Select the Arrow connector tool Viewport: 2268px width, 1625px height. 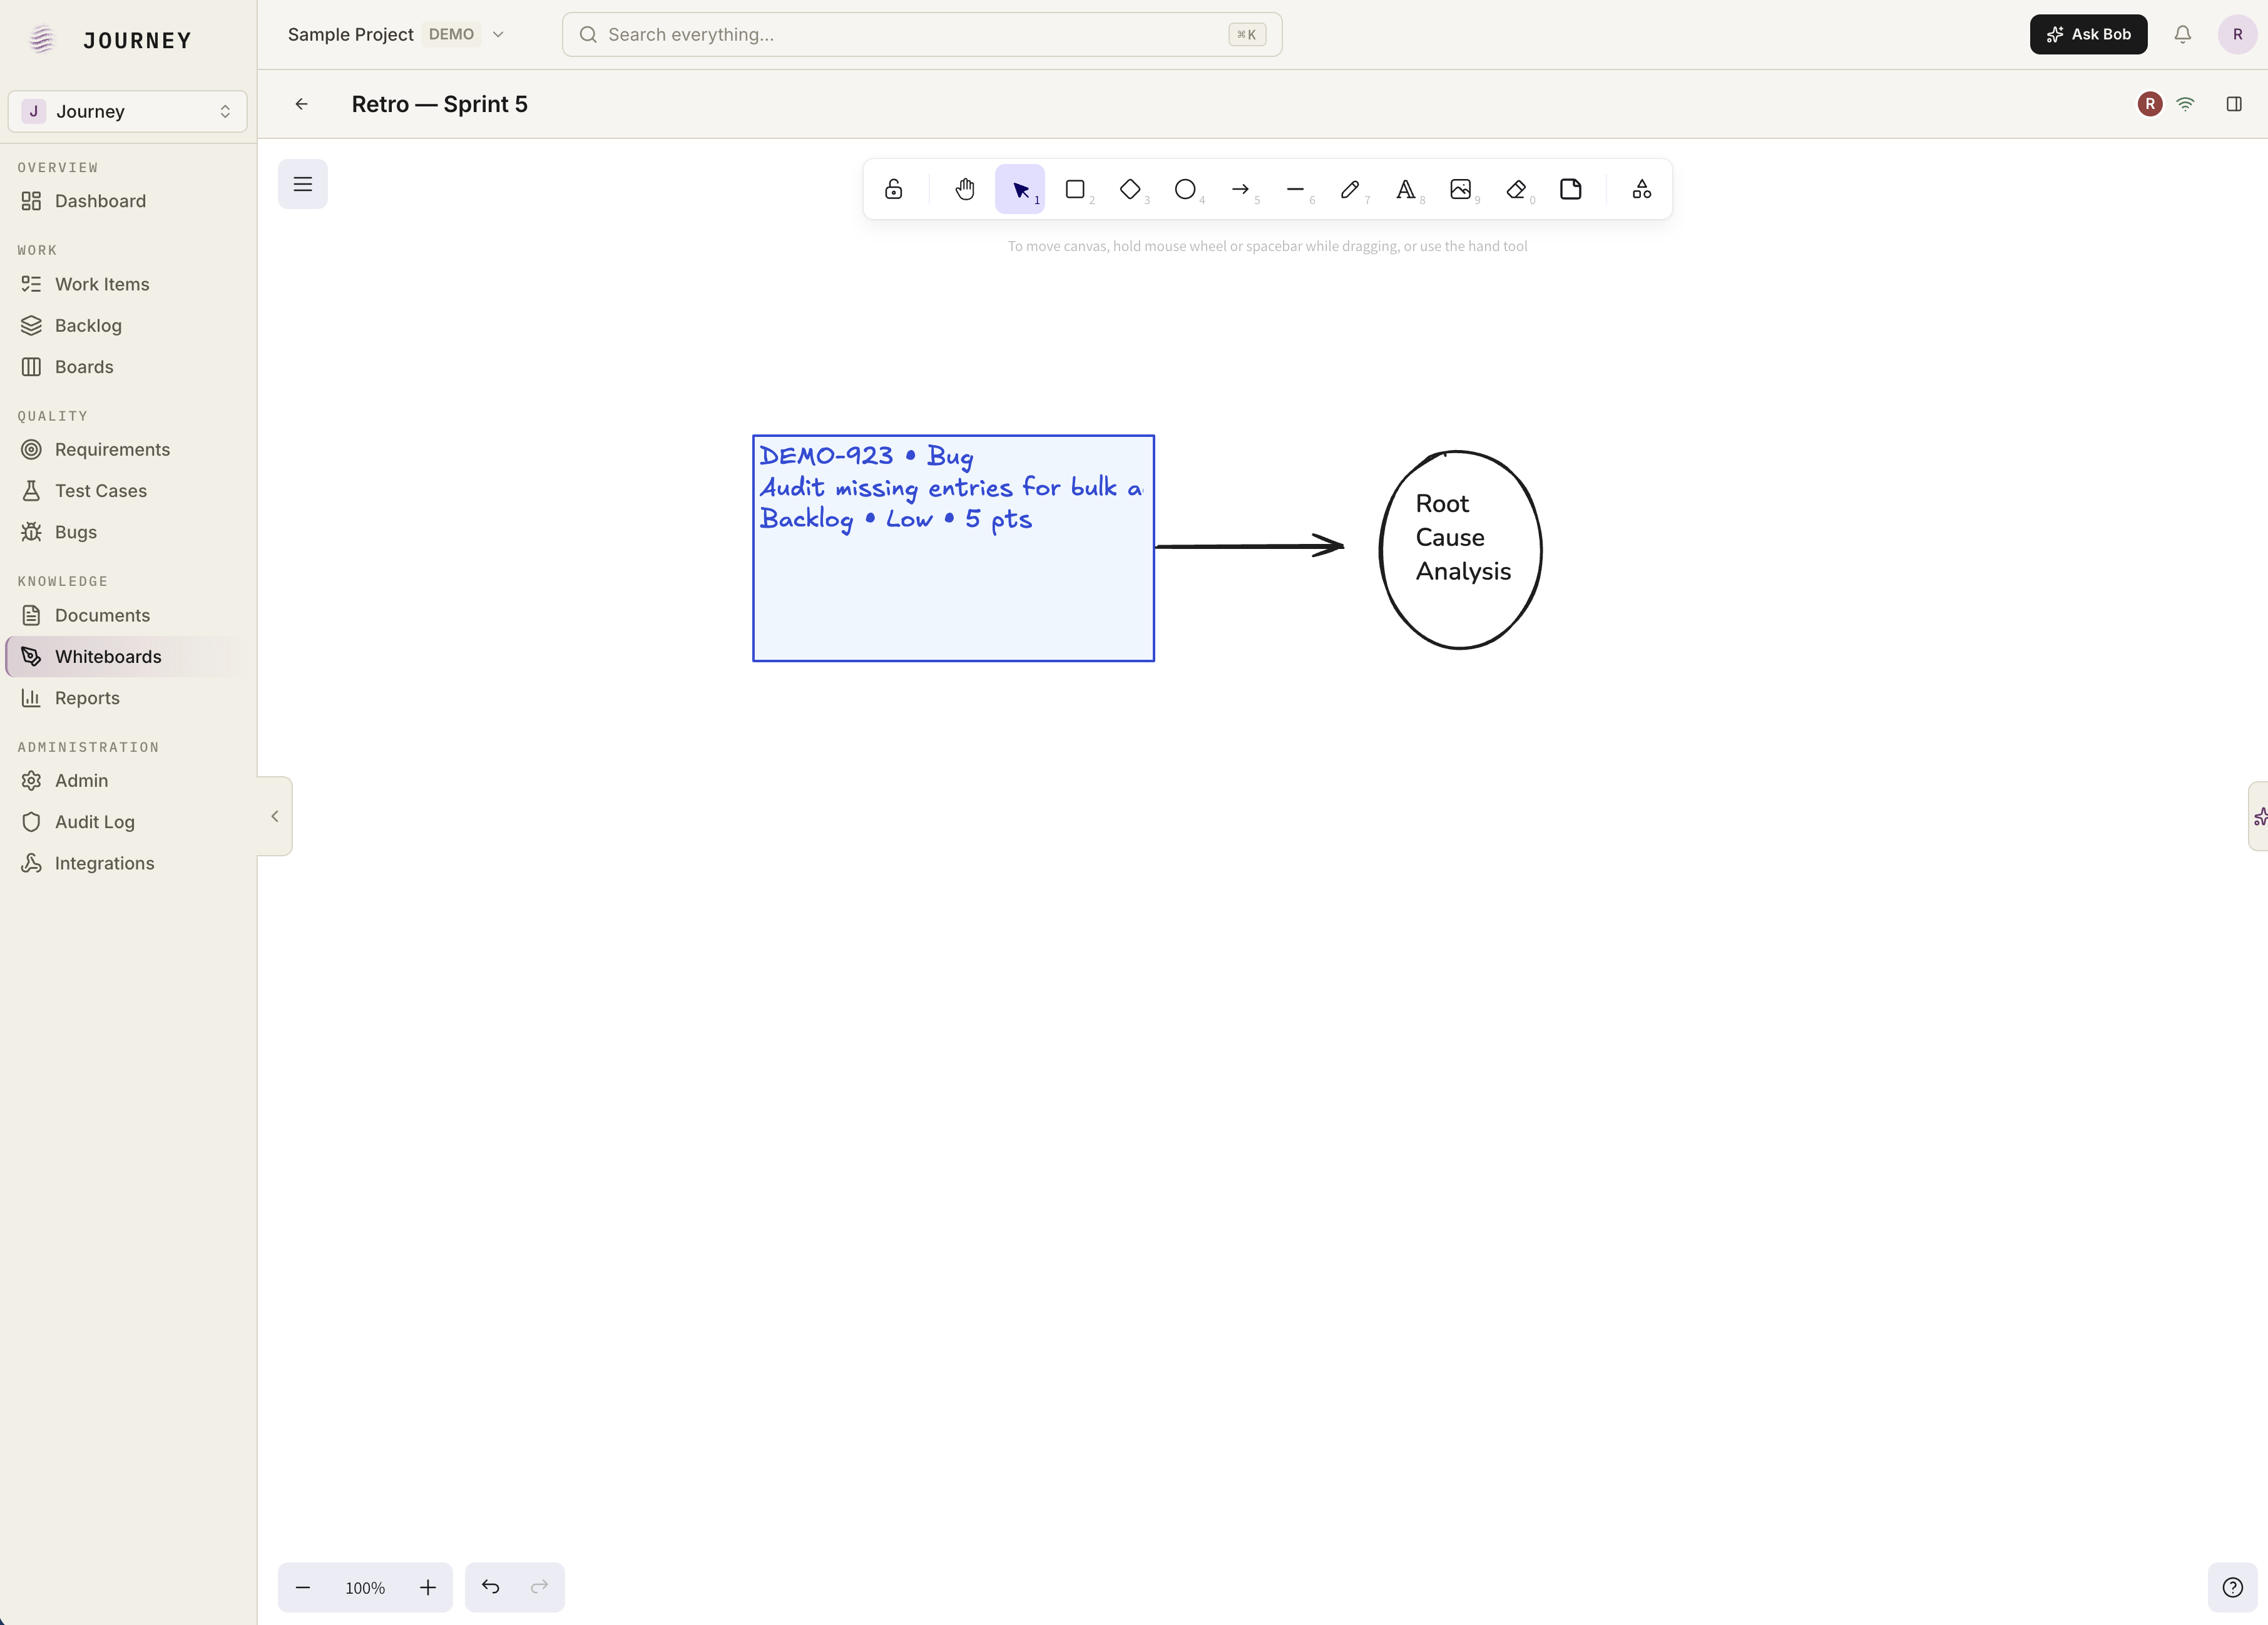point(1240,189)
